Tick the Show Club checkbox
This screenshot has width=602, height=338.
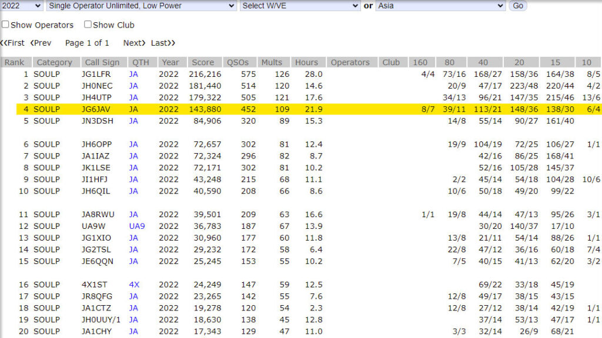click(x=88, y=25)
